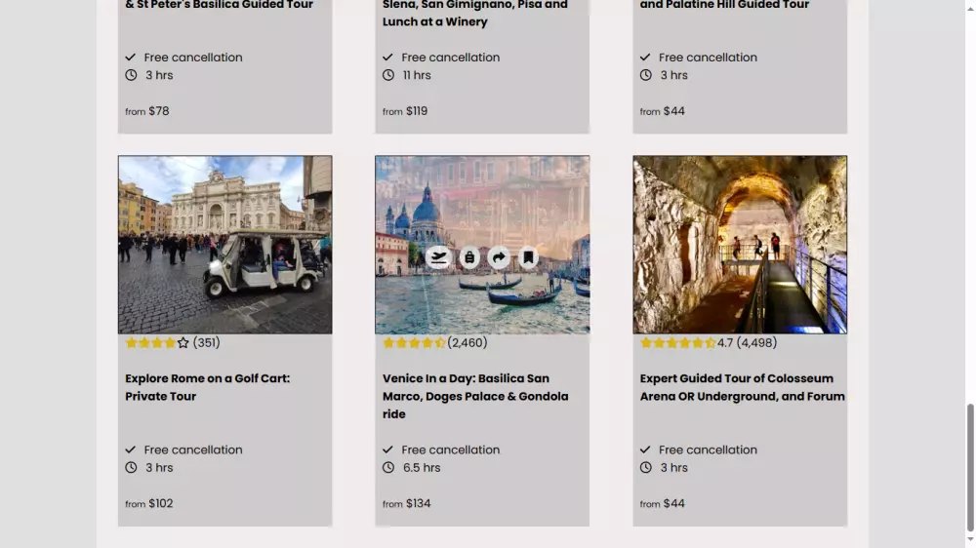Open "Venice In a Day" tour title link
The image size is (976, 548).
pyautogui.click(x=475, y=396)
